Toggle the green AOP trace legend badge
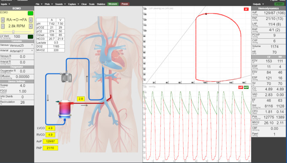 [246, 87]
